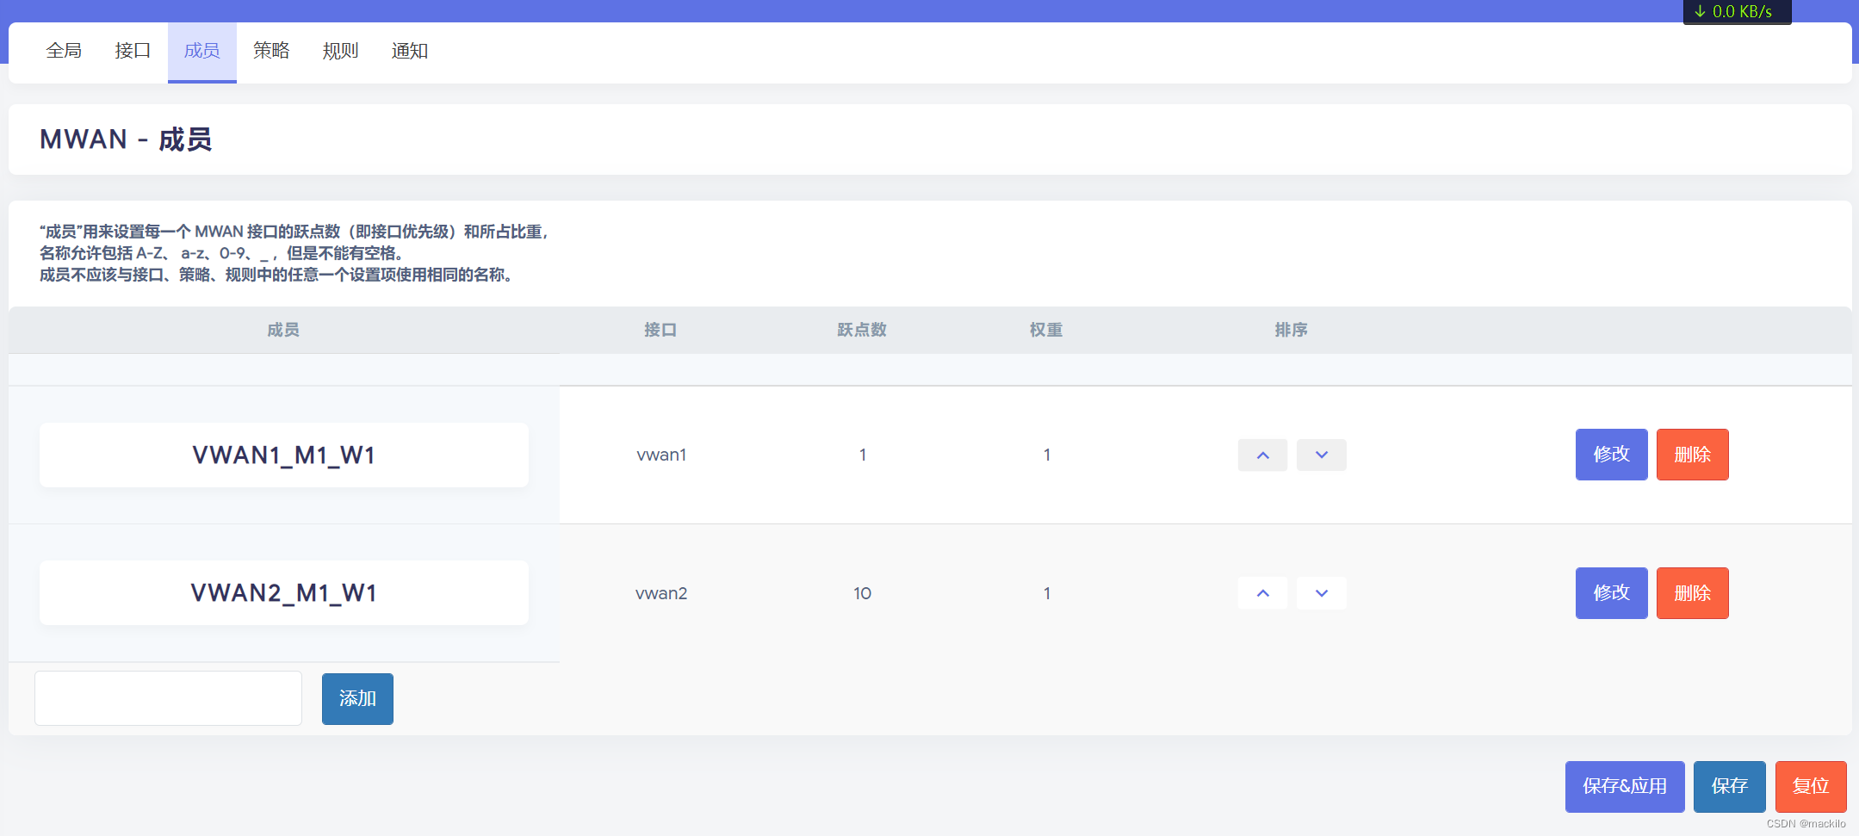
Task: Click the 排序 column header
Action: pyautogui.click(x=1292, y=330)
